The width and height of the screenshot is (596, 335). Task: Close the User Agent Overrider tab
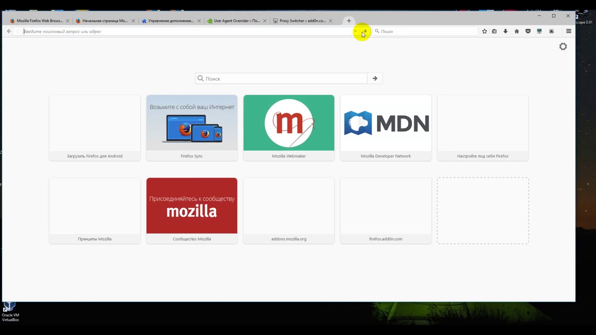265,20
